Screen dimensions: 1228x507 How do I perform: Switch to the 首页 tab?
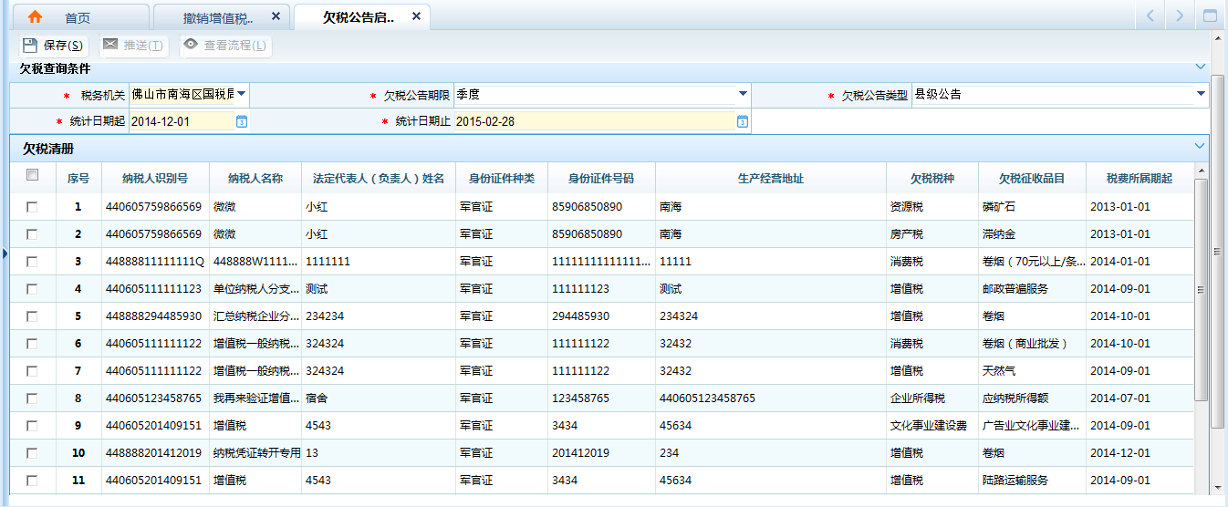coord(78,17)
